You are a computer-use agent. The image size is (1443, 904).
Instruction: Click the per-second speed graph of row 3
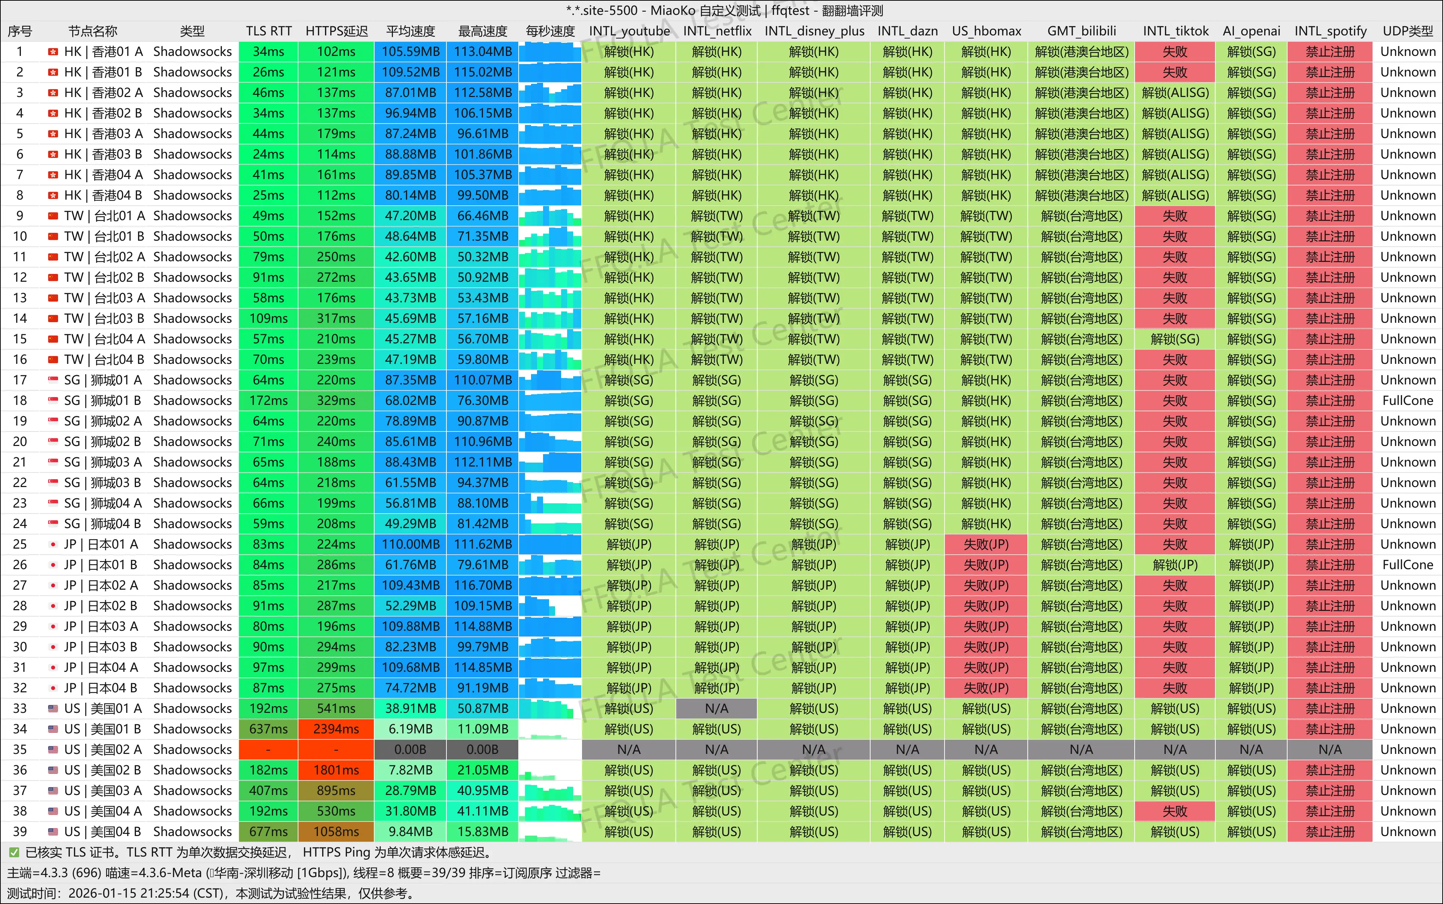click(x=549, y=93)
